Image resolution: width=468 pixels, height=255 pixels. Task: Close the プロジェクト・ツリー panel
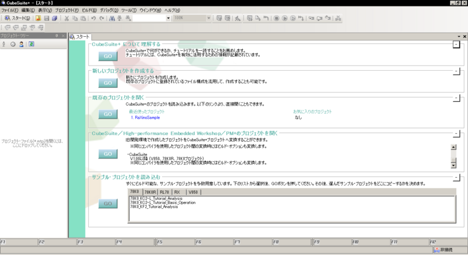pyautogui.click(x=63, y=36)
